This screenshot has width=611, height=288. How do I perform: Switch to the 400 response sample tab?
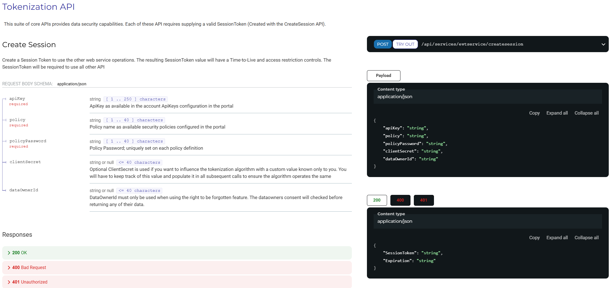[x=400, y=200]
